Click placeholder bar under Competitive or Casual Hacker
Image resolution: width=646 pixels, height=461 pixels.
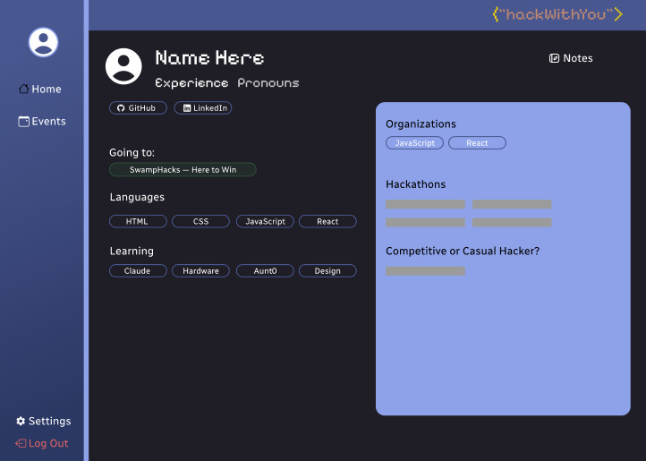click(x=425, y=271)
